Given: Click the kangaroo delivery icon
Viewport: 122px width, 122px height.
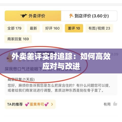Looking at the screenshot, I should click(24, 16).
